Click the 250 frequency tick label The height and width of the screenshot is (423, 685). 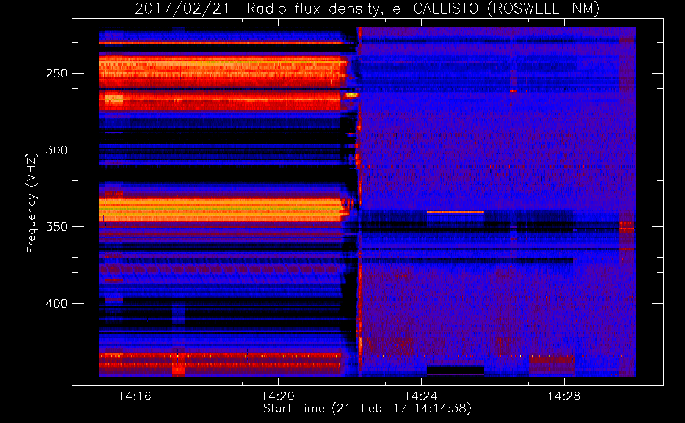[57, 74]
